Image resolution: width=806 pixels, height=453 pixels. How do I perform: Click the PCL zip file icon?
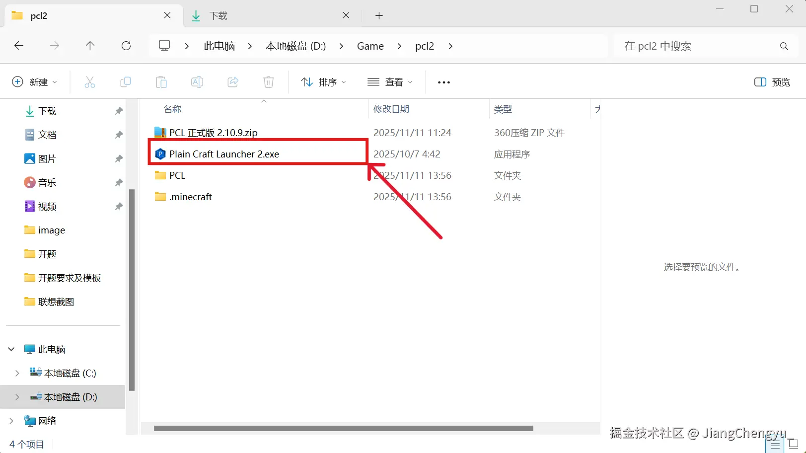pos(160,133)
